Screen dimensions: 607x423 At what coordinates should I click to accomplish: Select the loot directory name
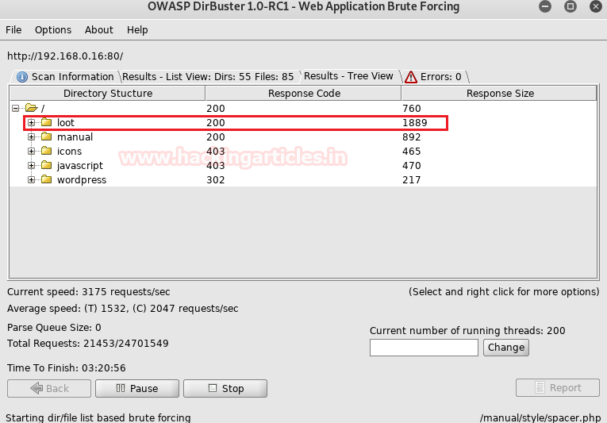pyautogui.click(x=66, y=123)
